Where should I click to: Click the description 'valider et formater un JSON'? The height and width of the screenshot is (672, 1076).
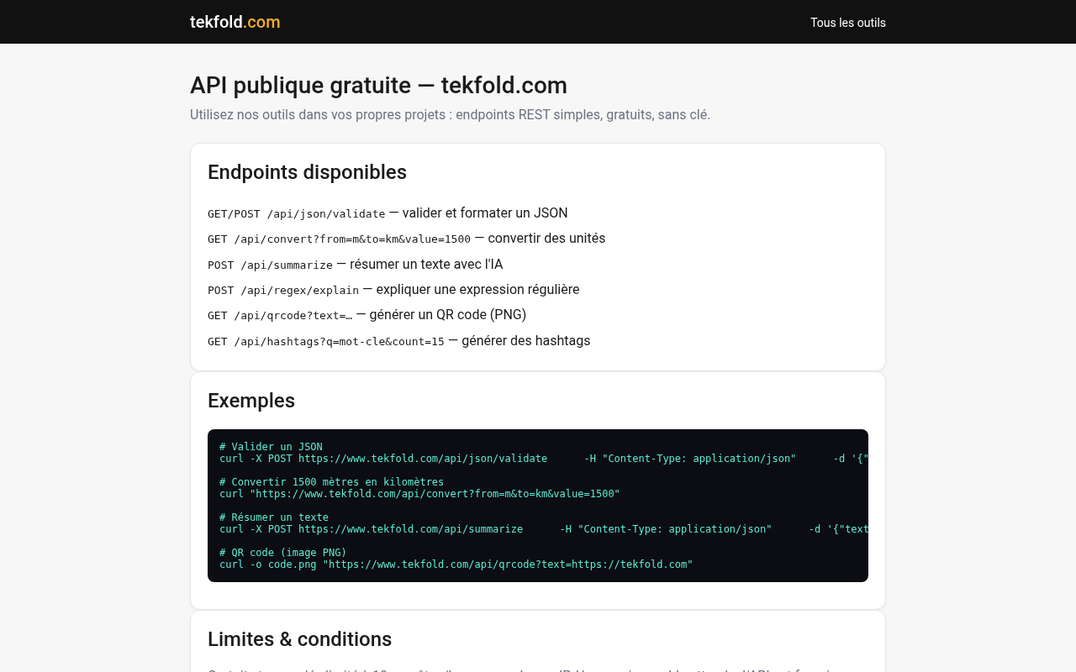(485, 213)
